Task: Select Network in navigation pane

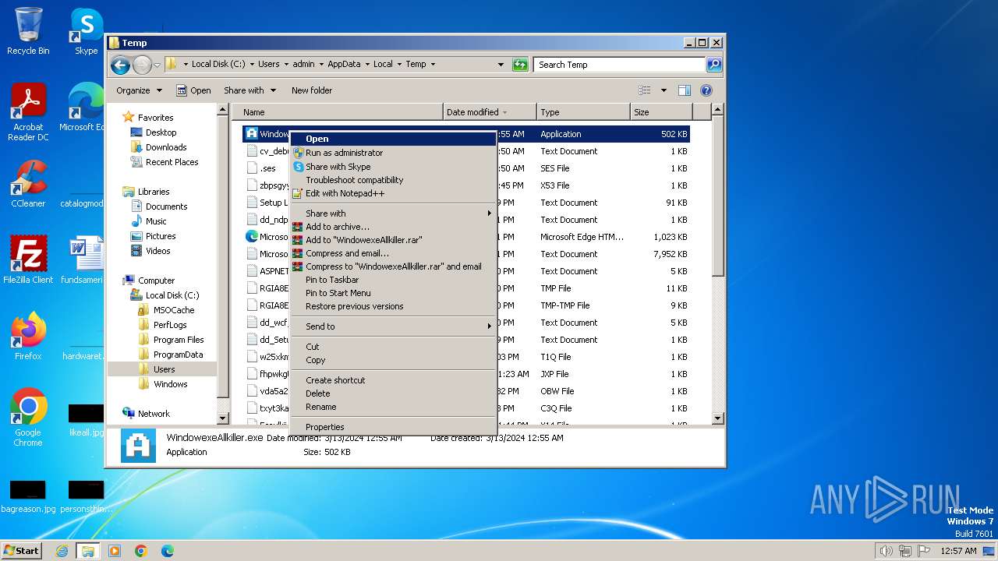Action: coord(154,414)
